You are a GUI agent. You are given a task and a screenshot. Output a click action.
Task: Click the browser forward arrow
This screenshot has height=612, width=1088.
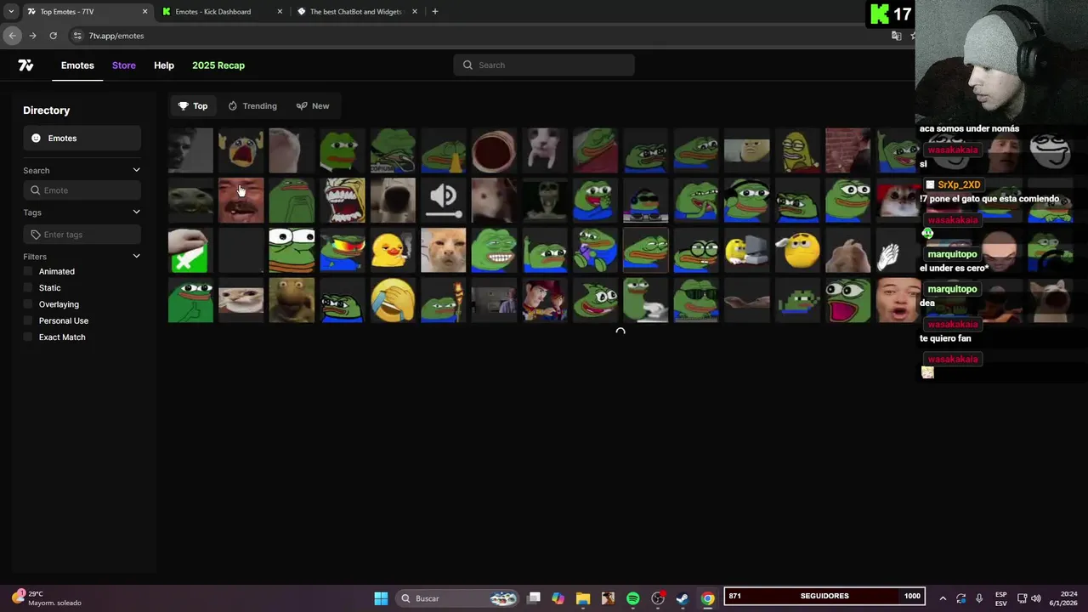click(x=32, y=36)
